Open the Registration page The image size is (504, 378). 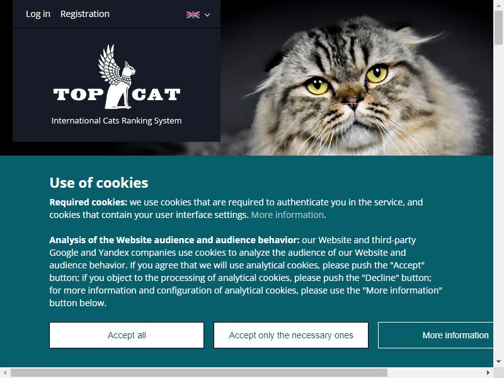(x=85, y=14)
